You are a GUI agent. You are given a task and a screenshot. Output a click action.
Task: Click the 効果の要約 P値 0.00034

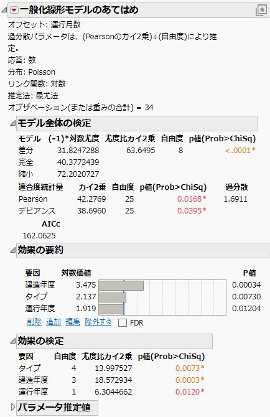pyautogui.click(x=246, y=285)
